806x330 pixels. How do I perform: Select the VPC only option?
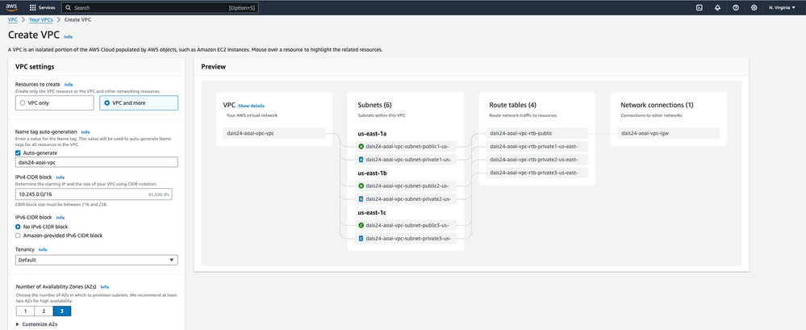56,102
